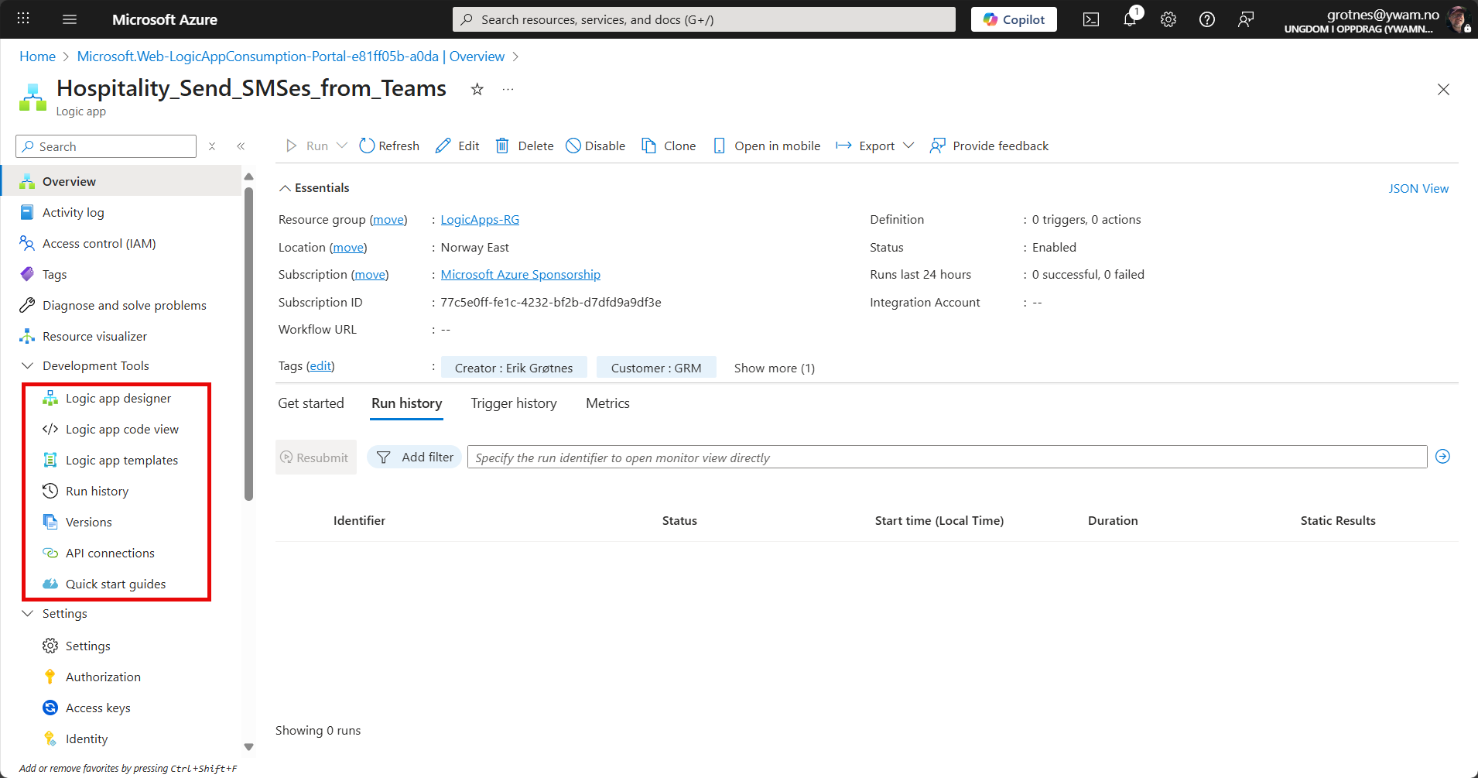This screenshot has width=1478, height=778.
Task: Click the run identifier input field
Action: 947,458
